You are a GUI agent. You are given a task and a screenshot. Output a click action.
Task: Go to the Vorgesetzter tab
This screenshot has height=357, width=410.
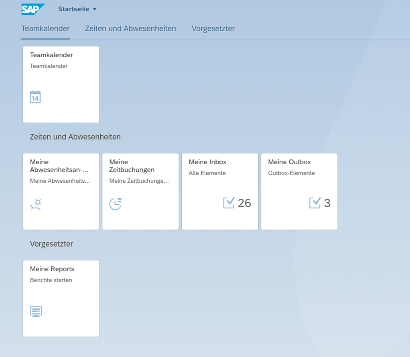pyautogui.click(x=213, y=28)
